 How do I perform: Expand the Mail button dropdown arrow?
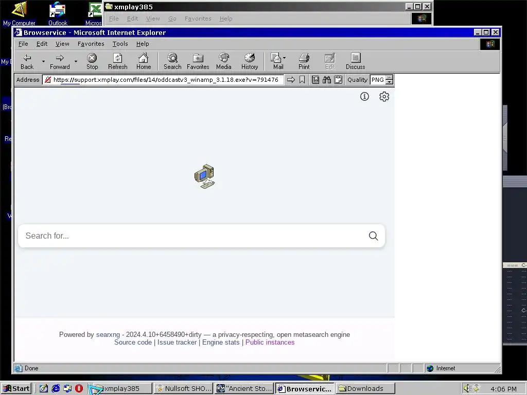pyautogui.click(x=284, y=58)
